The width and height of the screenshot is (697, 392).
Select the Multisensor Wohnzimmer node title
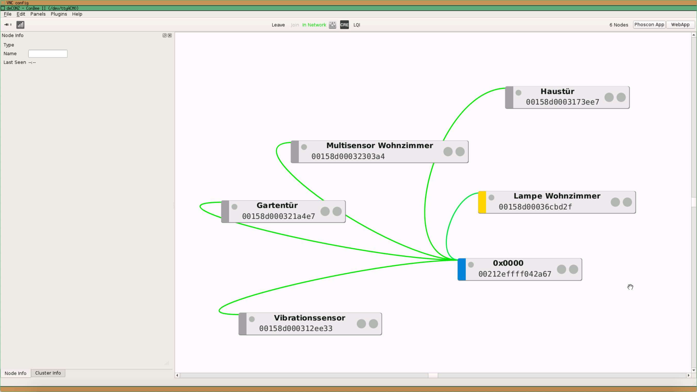pos(379,145)
